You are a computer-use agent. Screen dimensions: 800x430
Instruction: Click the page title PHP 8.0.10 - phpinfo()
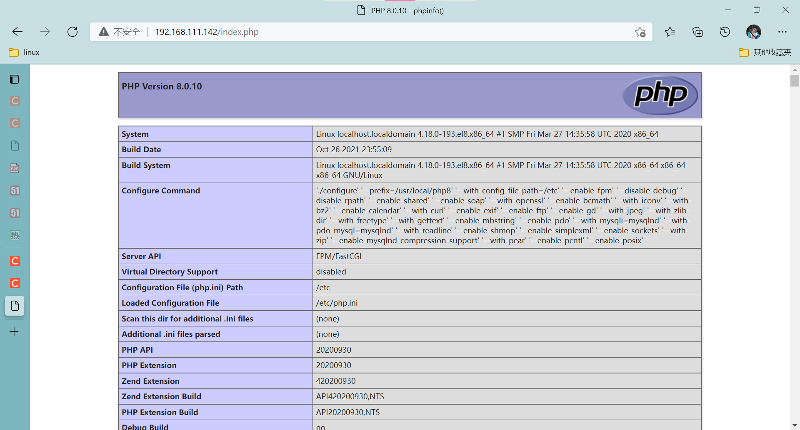click(407, 10)
